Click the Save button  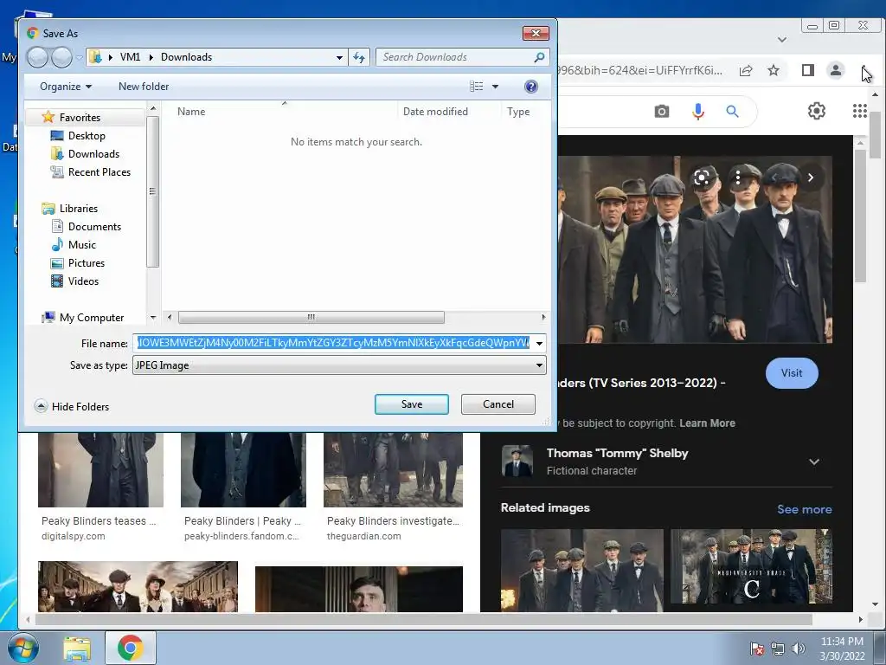click(411, 404)
